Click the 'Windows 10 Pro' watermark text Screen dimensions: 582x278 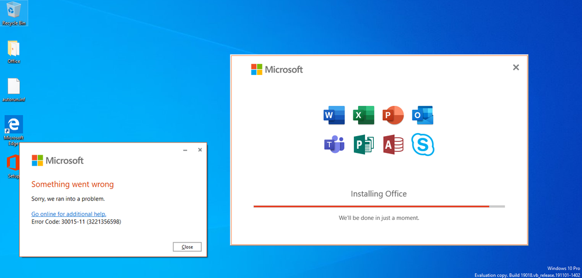pos(563,268)
